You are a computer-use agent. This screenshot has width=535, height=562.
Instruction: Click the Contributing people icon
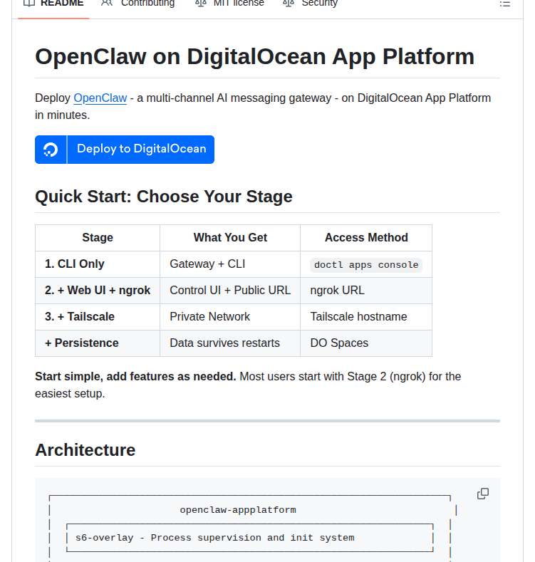[106, 4]
